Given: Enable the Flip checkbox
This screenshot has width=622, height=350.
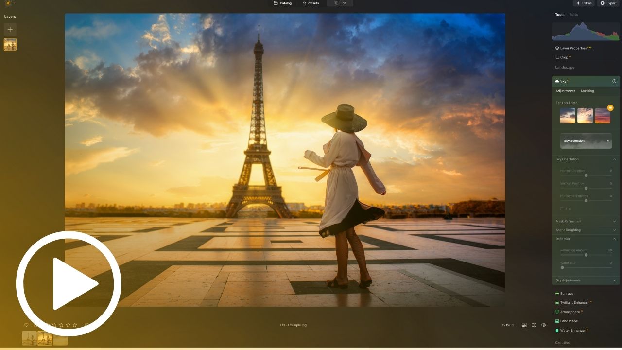Looking at the screenshot, I should point(562,209).
